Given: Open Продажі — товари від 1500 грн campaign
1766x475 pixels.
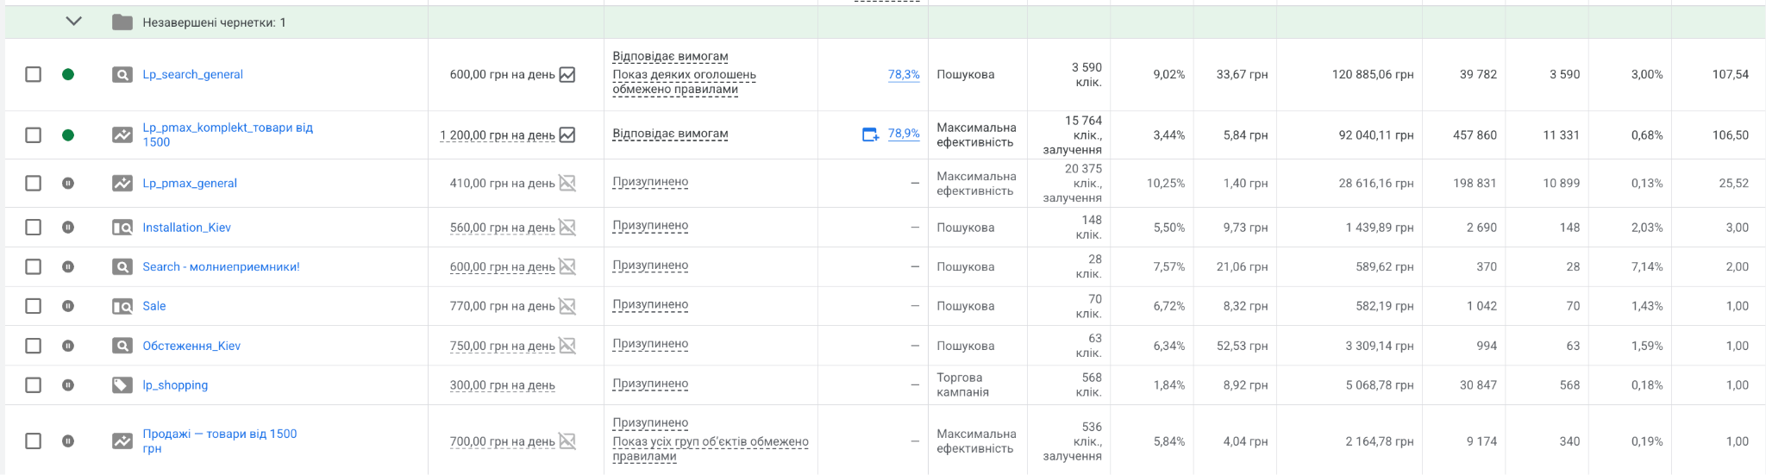Looking at the screenshot, I should tap(220, 441).
